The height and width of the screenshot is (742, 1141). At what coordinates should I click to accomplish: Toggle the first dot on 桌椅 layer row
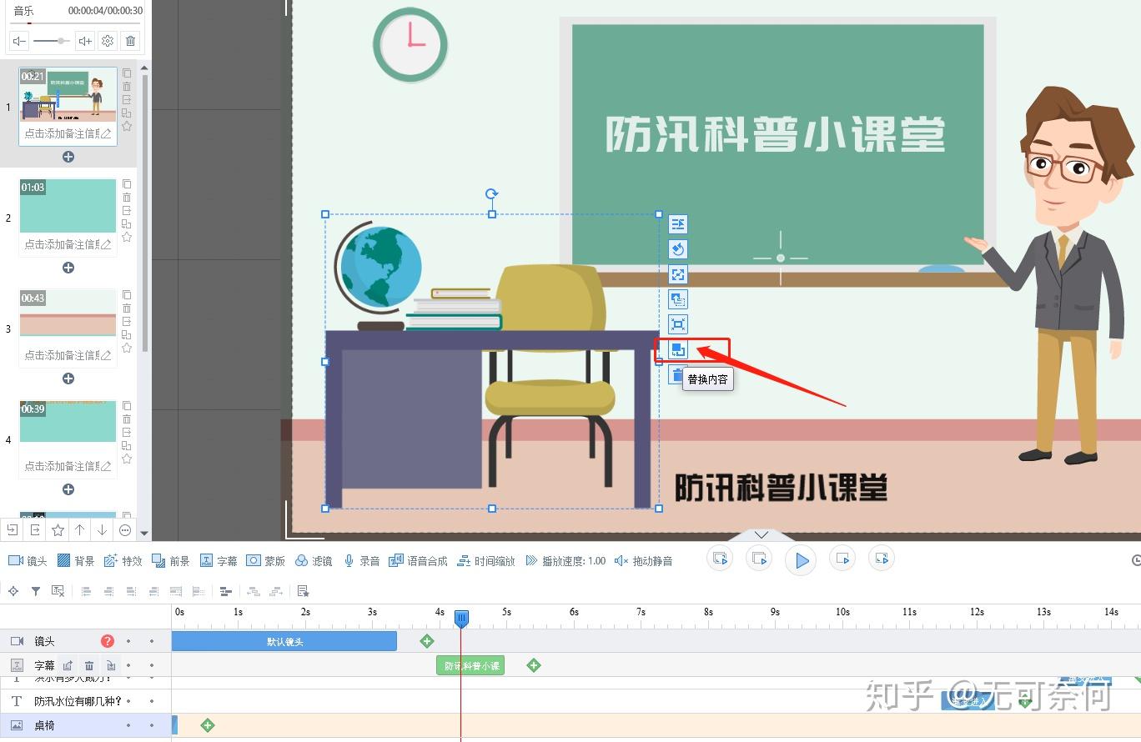(x=128, y=725)
